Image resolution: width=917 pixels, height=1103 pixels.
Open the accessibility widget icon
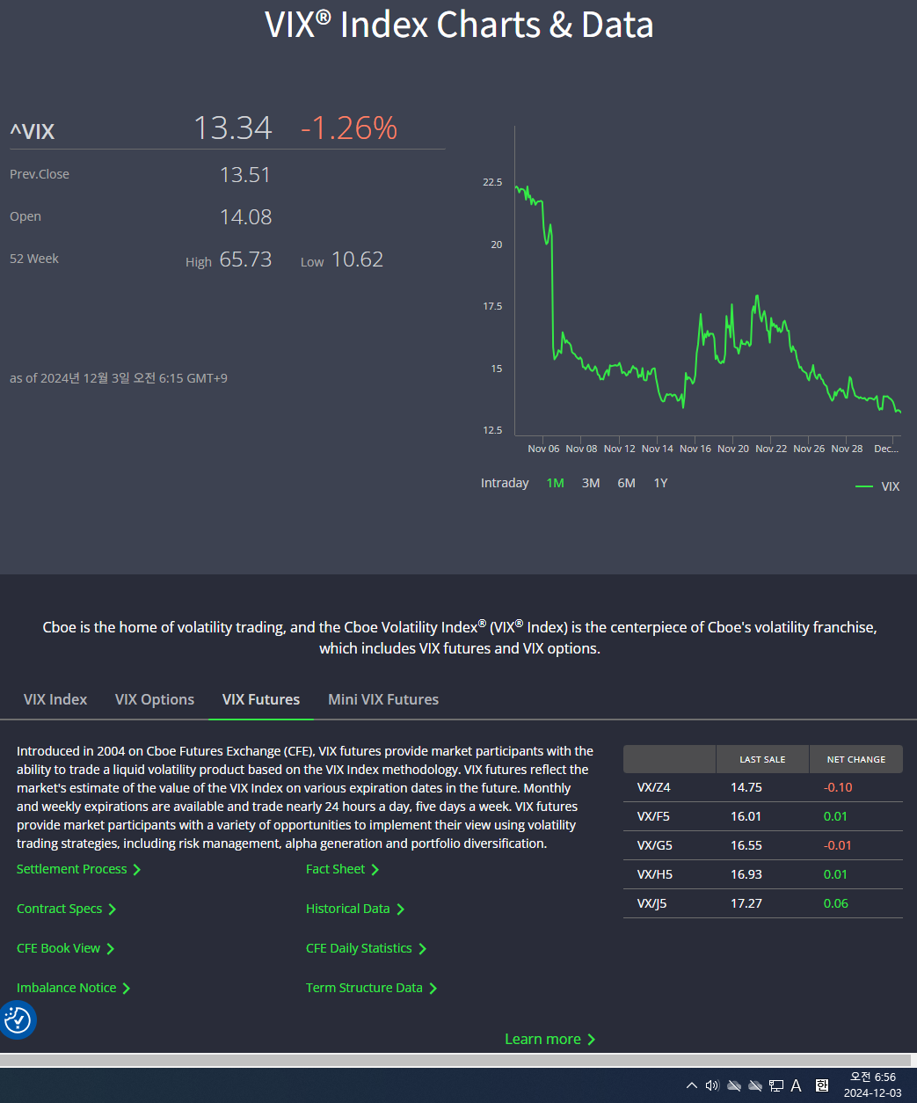pyautogui.click(x=17, y=1020)
